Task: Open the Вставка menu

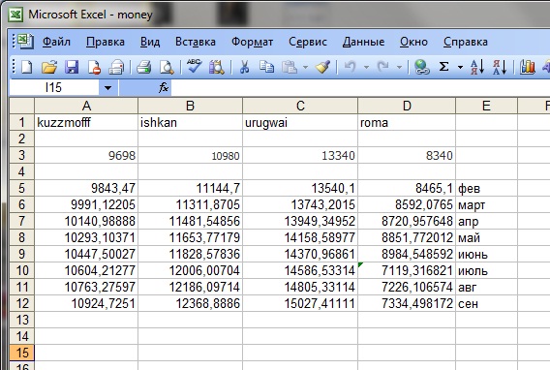Action: click(x=196, y=42)
